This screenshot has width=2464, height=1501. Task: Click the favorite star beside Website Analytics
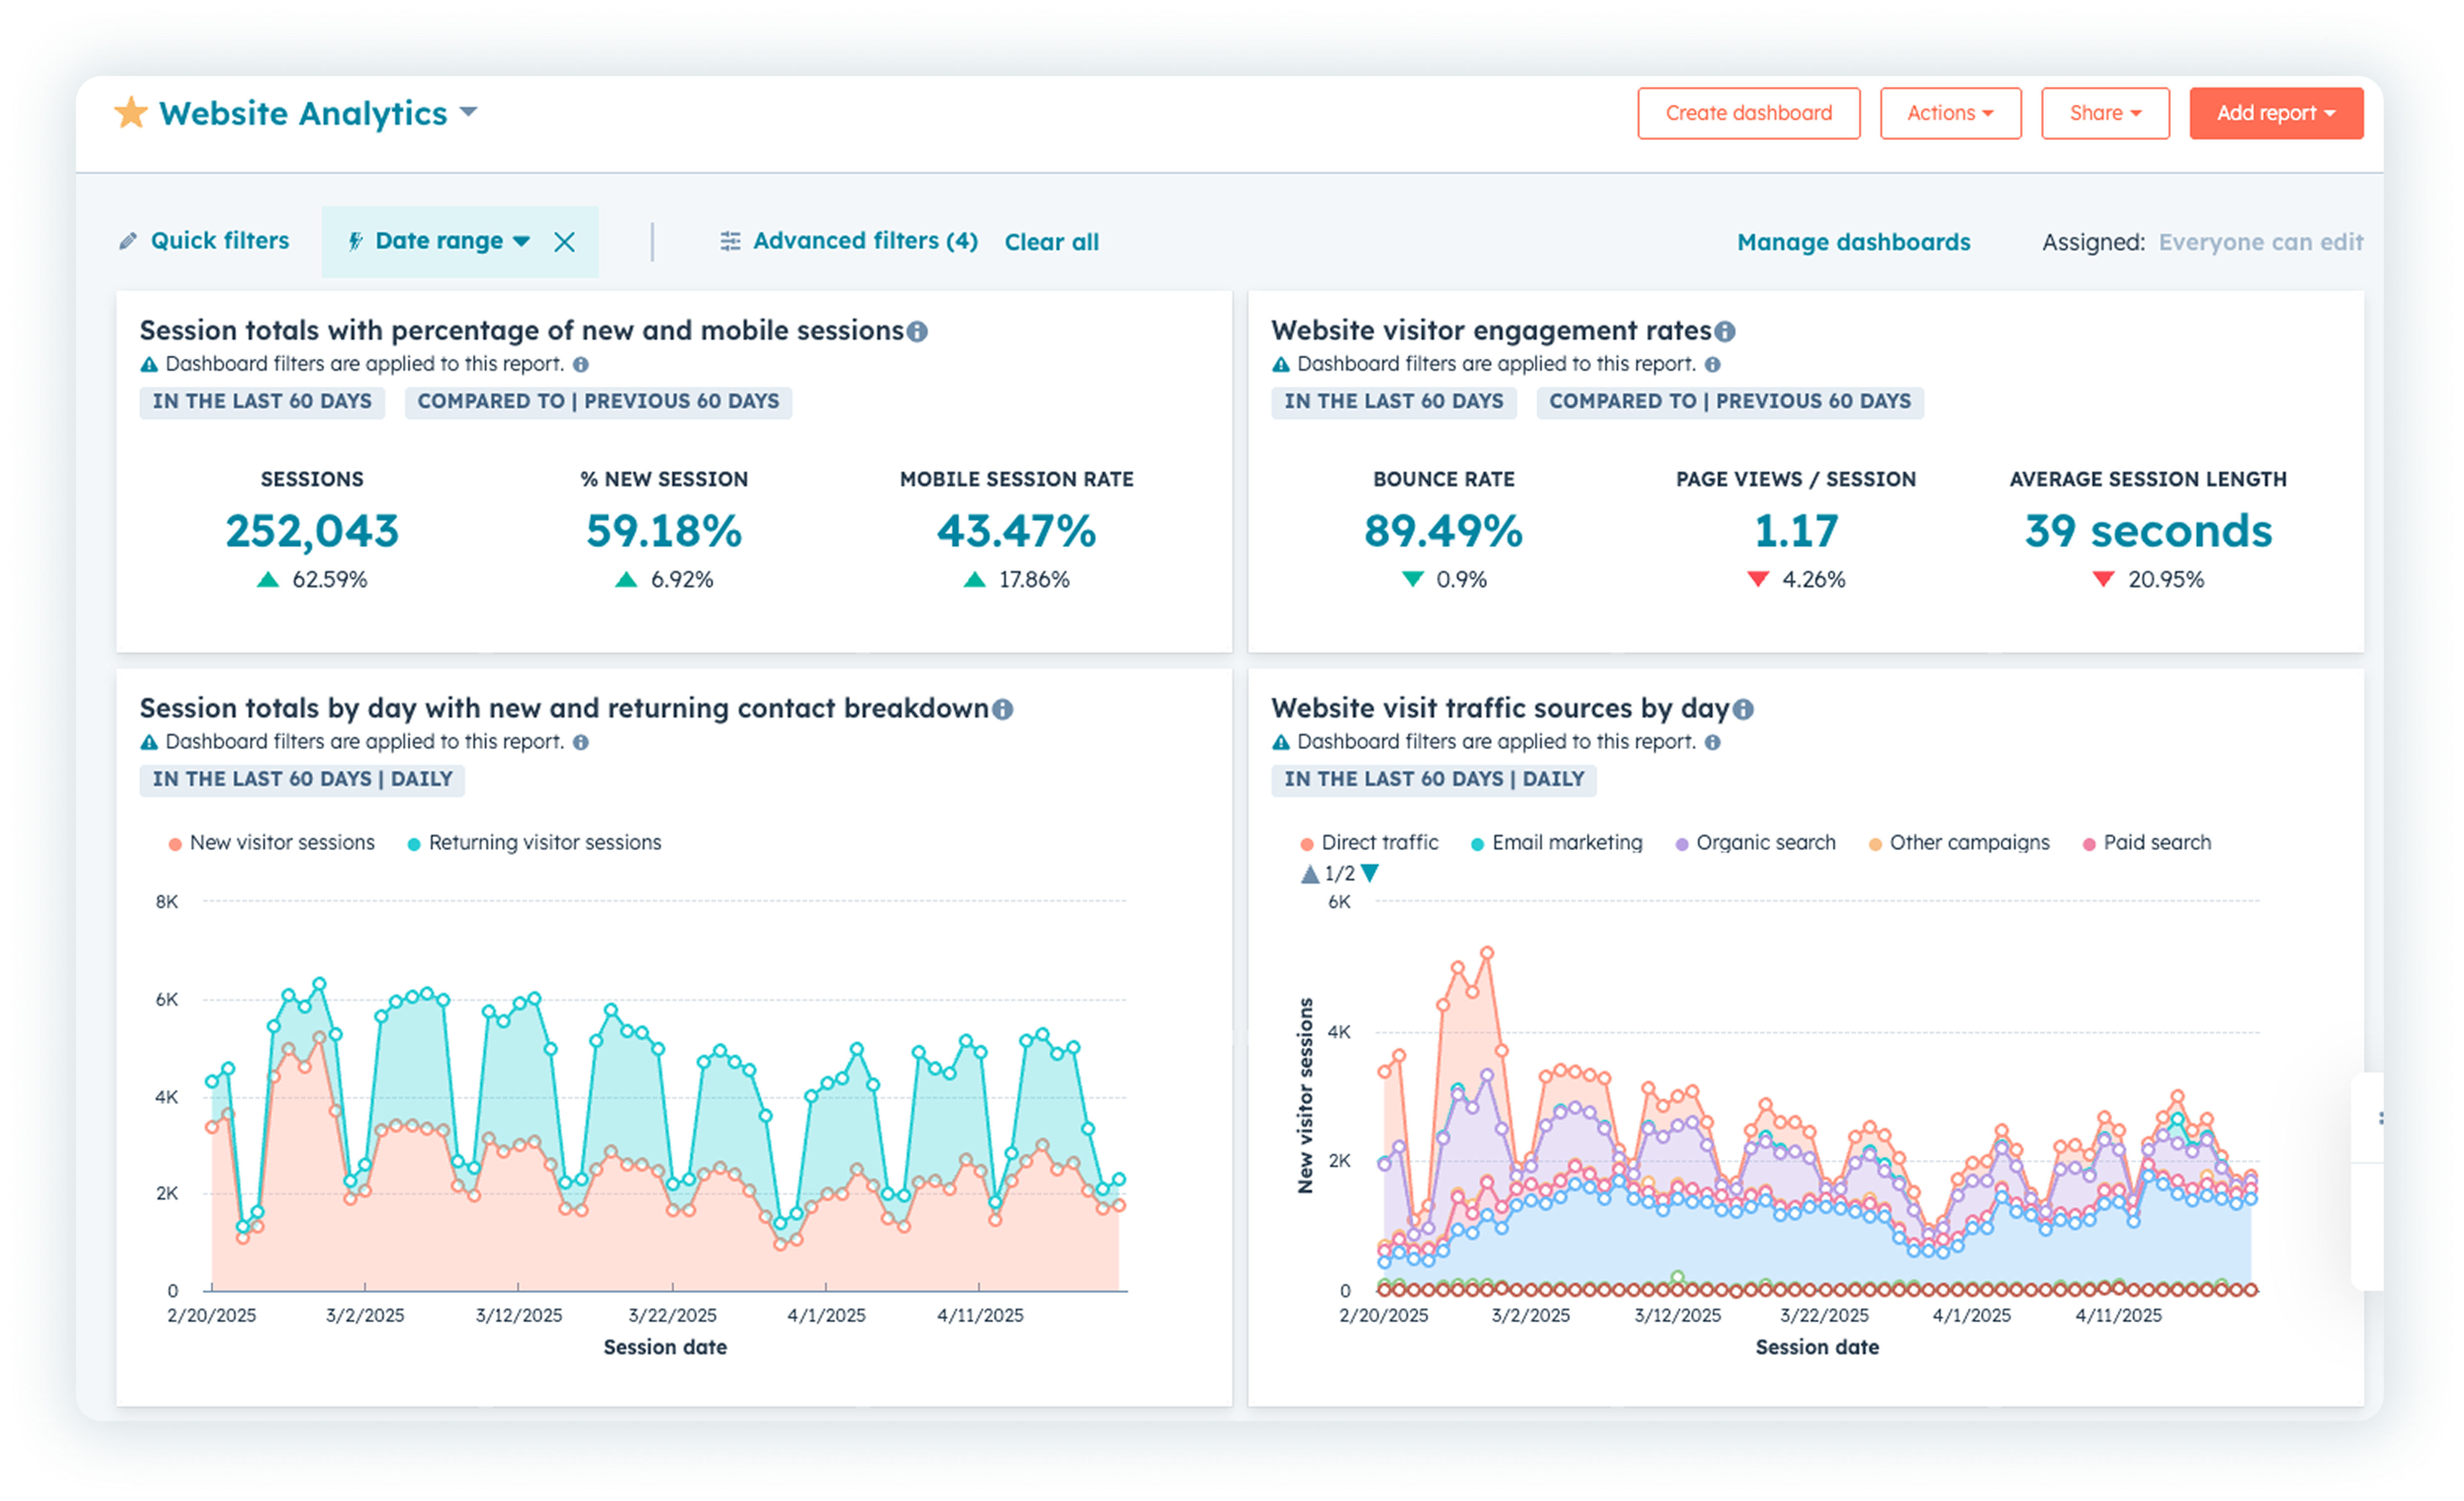point(131,113)
